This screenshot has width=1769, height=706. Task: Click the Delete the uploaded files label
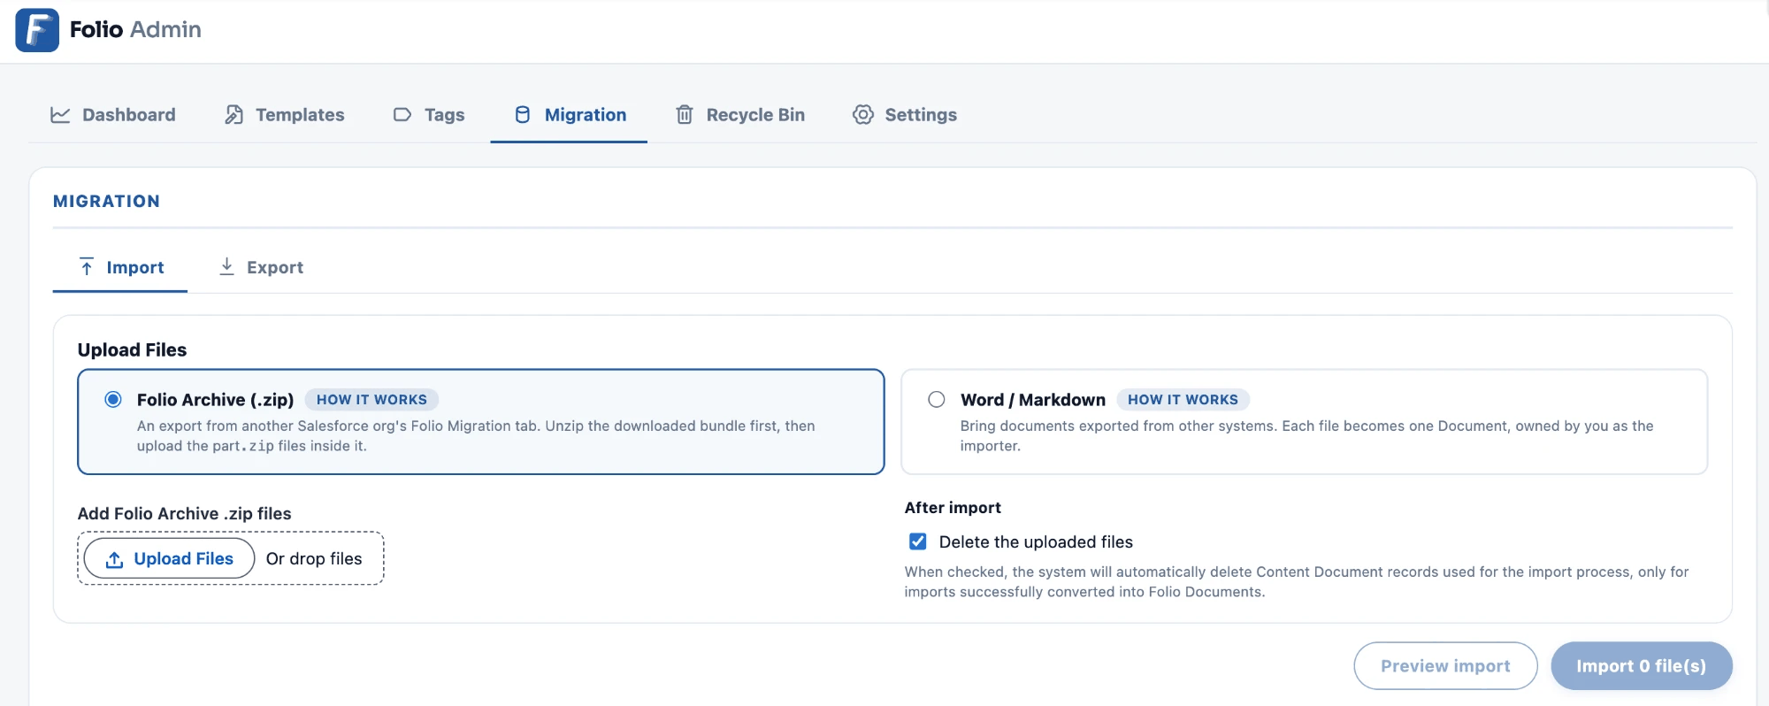point(1036,541)
